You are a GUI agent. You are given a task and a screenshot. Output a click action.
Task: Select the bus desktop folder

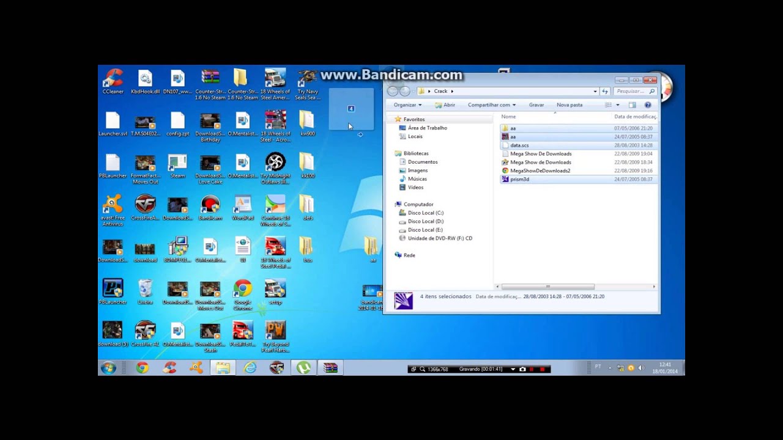pyautogui.click(x=307, y=251)
